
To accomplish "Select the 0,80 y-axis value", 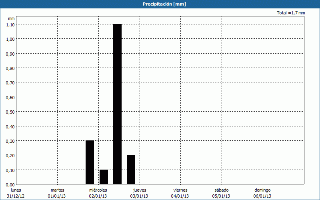I will coord(10,68).
